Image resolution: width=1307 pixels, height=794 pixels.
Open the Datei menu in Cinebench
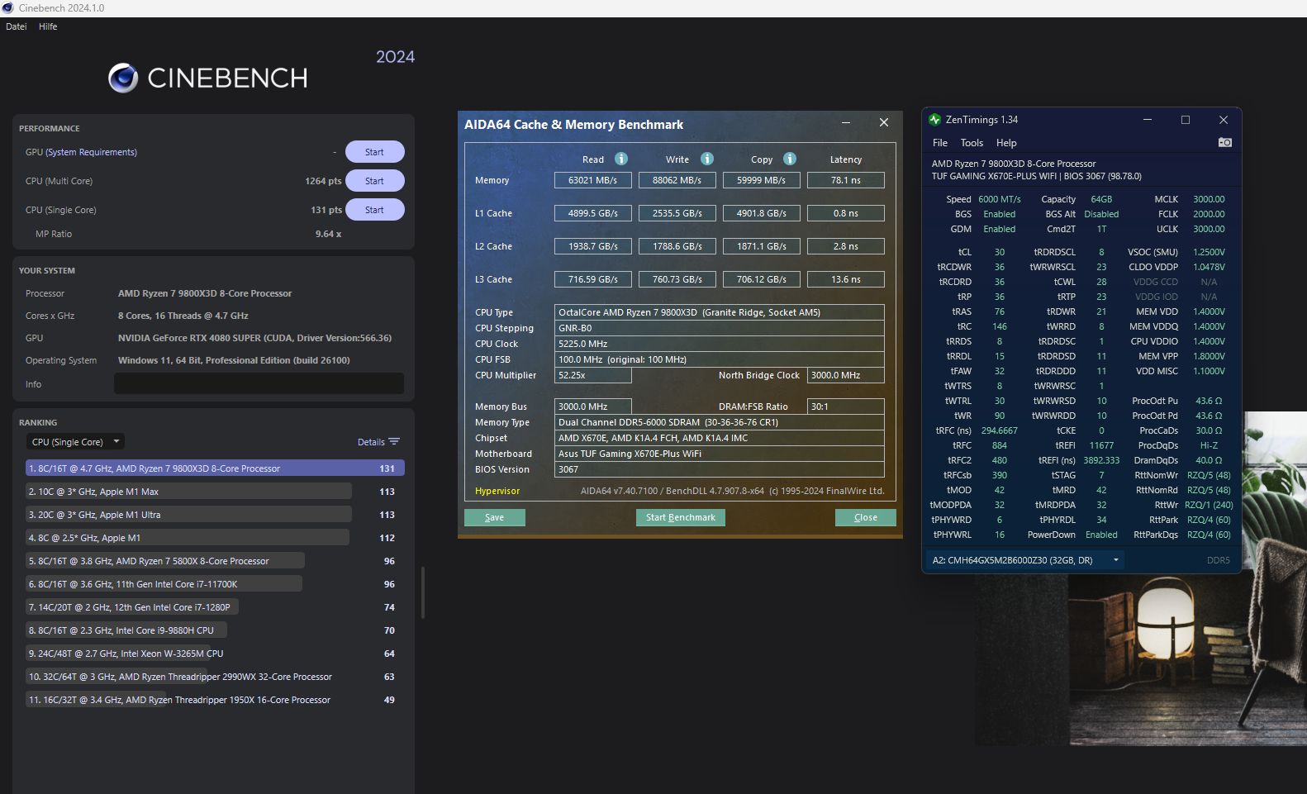tap(17, 26)
